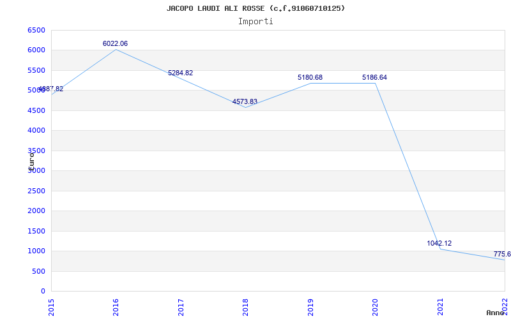
Task: Click the 2021 x-axis year label
Action: [x=440, y=306]
